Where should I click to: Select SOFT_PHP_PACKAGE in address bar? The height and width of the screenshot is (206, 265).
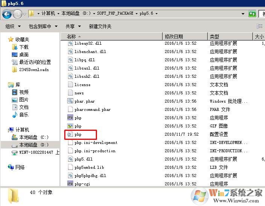point(115,14)
